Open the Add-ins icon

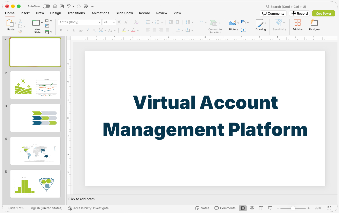pos(297,23)
